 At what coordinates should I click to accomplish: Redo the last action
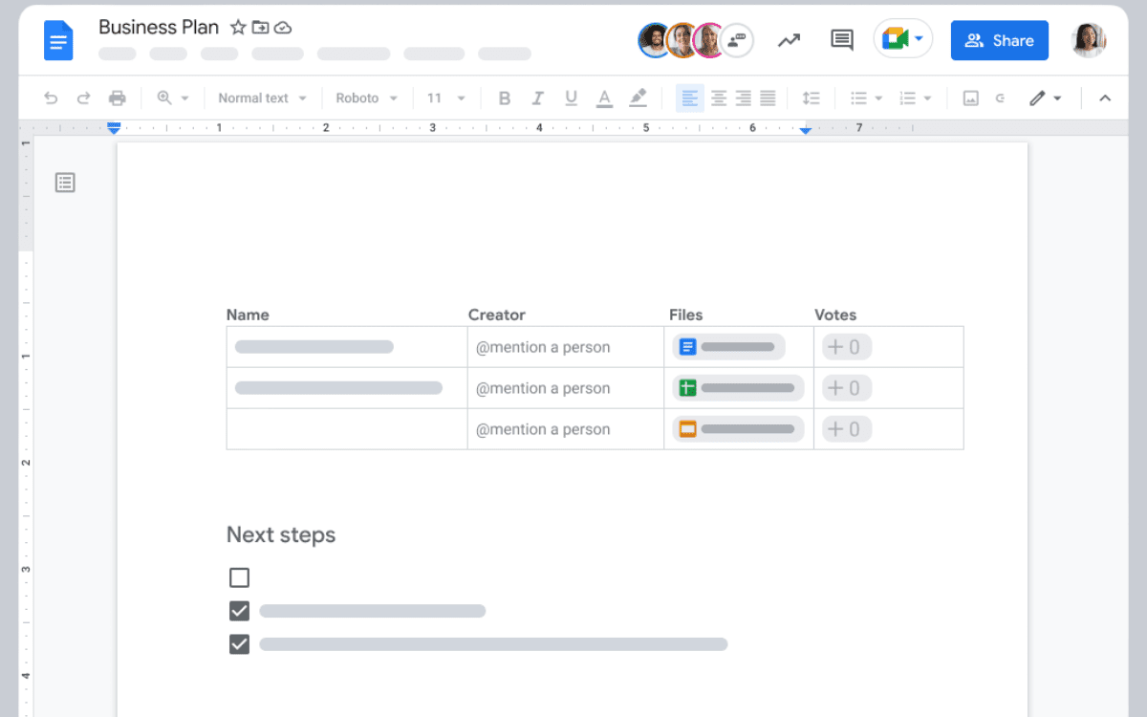[83, 98]
